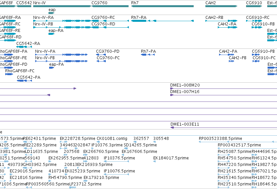Select the CAH2-PA protein
277x189 pixels.
pos(228,51)
